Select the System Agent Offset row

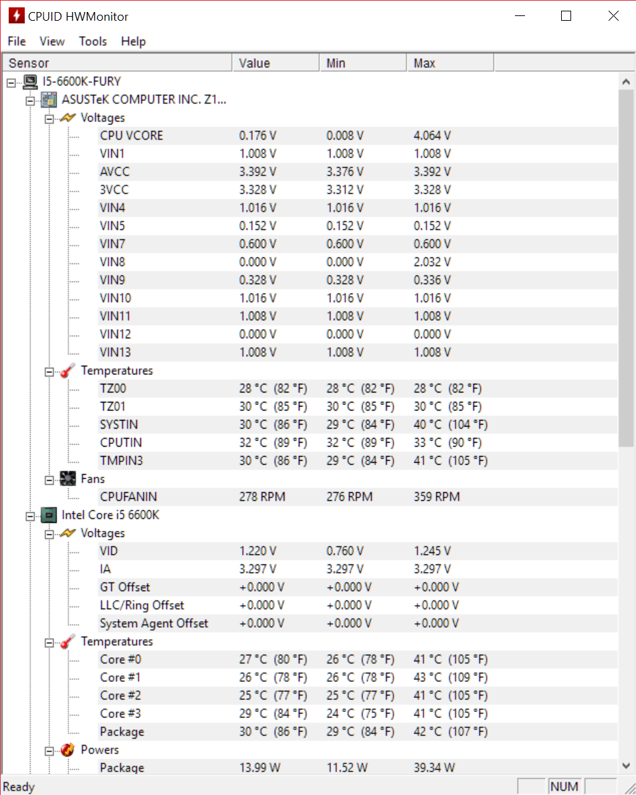pyautogui.click(x=358, y=623)
